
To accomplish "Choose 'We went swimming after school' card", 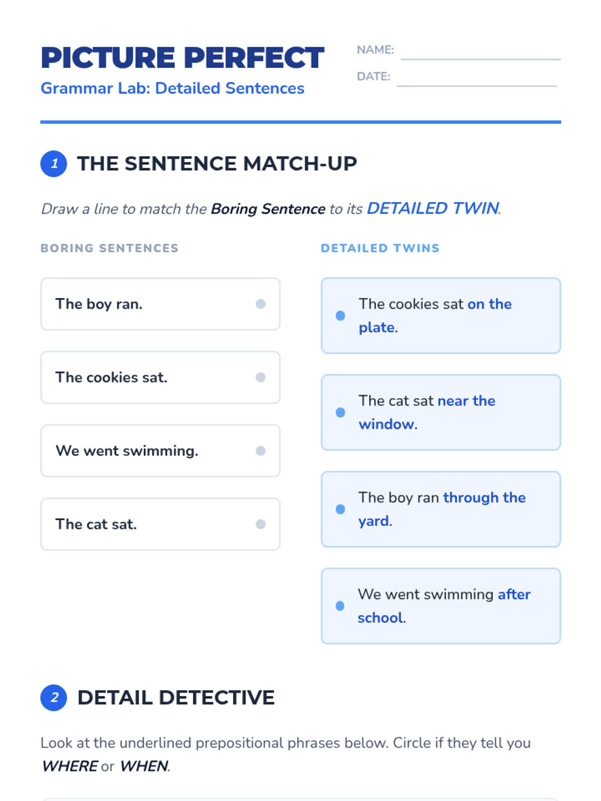I will pos(441,606).
